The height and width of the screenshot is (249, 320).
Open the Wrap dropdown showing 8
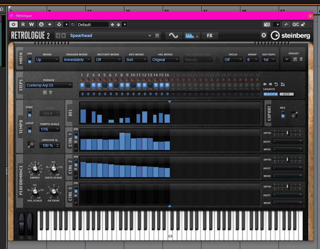point(252,60)
